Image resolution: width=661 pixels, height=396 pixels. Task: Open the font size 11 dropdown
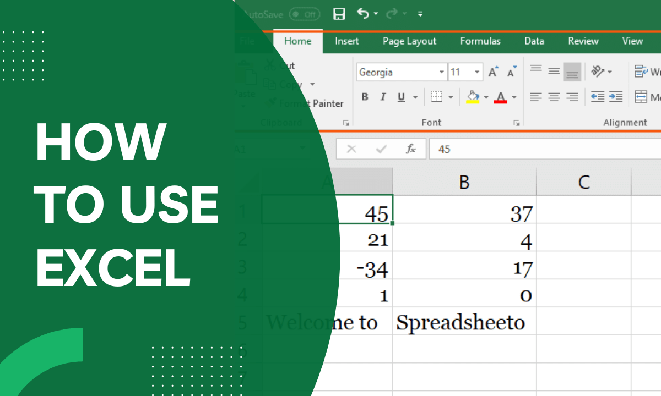[x=477, y=73]
